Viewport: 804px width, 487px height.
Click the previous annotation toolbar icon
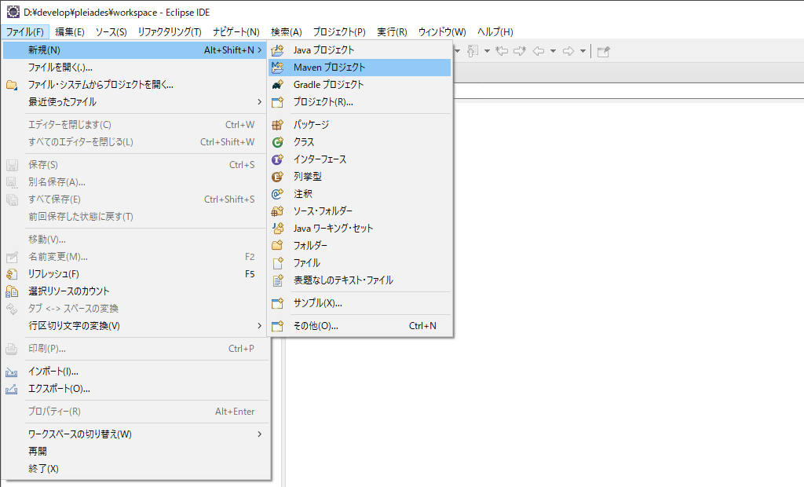point(473,51)
